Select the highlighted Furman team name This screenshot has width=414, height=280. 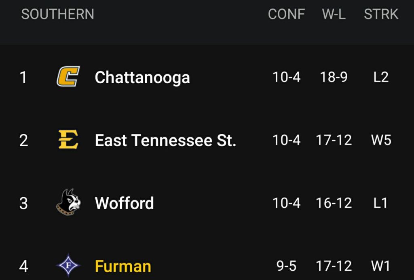(x=123, y=266)
